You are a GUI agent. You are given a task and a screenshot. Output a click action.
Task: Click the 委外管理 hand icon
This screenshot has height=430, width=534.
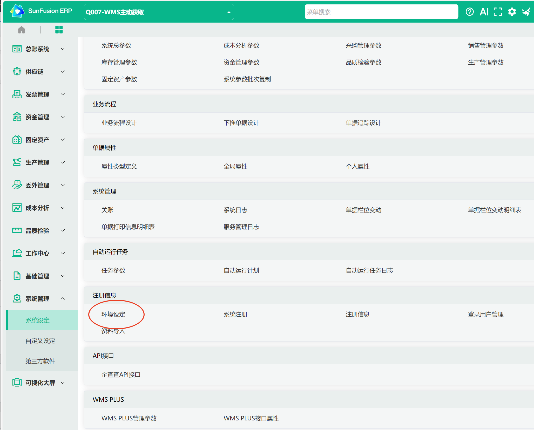pos(17,185)
